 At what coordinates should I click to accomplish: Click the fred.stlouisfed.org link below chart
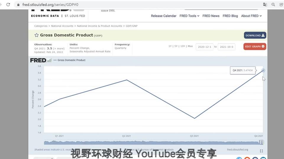click(x=238, y=150)
